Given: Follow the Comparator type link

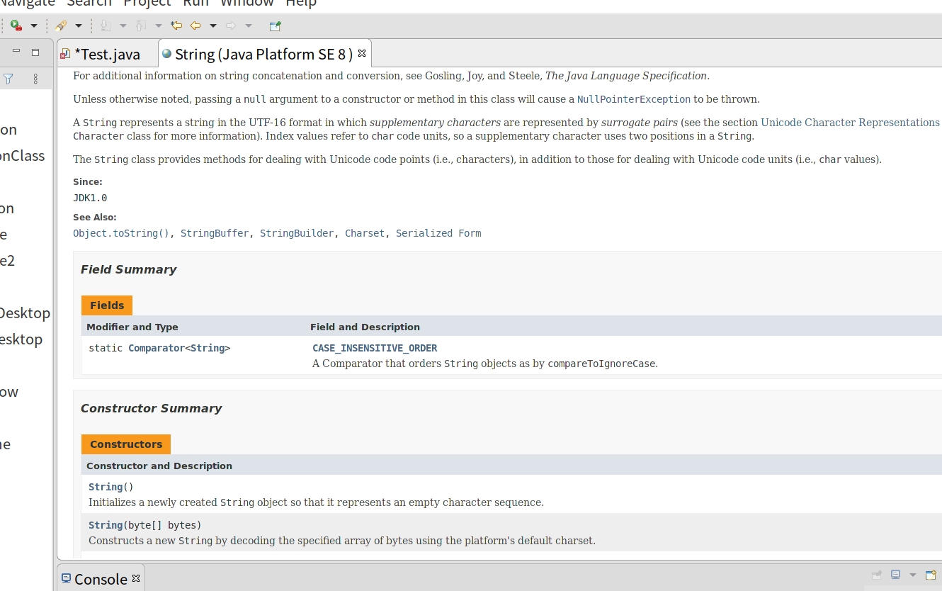Looking at the screenshot, I should (157, 348).
